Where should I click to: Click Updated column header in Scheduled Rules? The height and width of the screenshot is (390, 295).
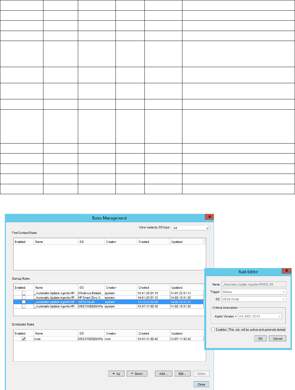[186, 333]
